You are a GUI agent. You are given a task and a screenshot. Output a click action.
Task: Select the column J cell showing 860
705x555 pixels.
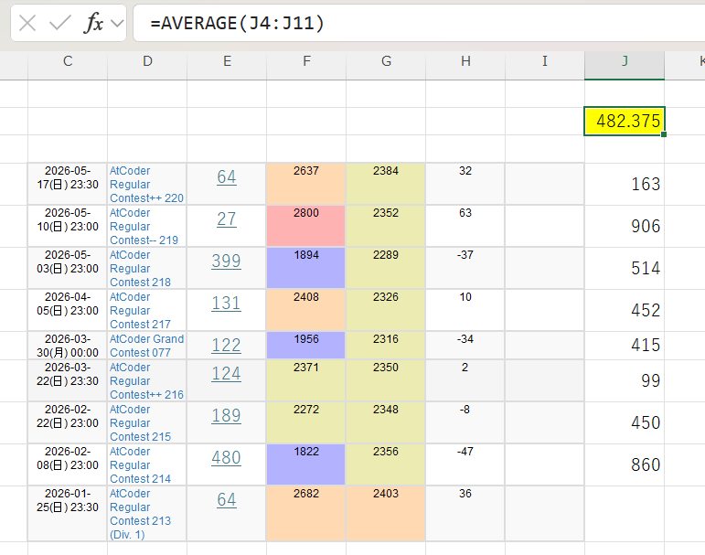(625, 464)
